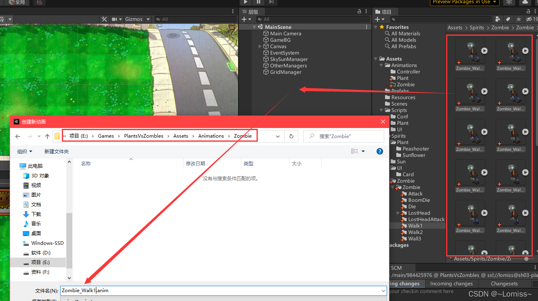The height and width of the screenshot is (301, 538).
Task: Collapse the Assets folder tree
Action: pyautogui.click(x=376, y=59)
